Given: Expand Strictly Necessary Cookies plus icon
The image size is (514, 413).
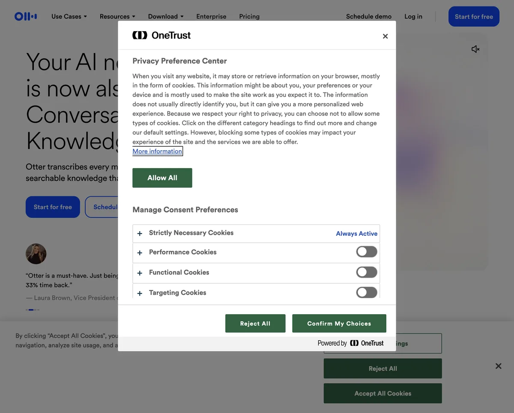Looking at the screenshot, I should click(140, 233).
